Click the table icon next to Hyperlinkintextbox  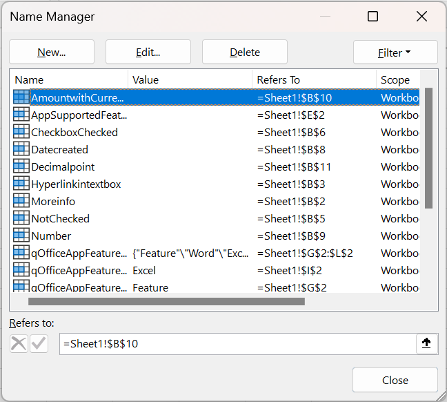21,183
